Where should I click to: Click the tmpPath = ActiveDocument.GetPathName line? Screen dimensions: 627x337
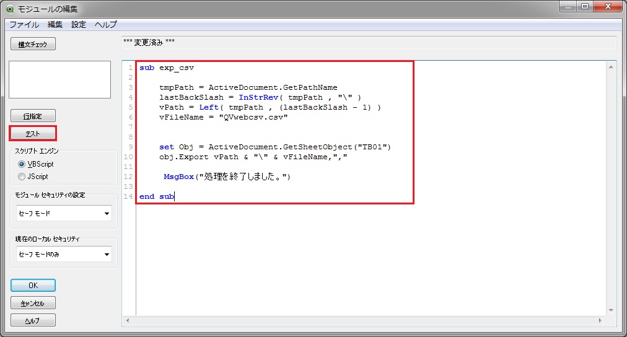[248, 87]
